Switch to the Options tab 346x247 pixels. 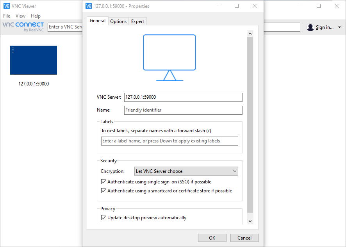tap(118, 21)
